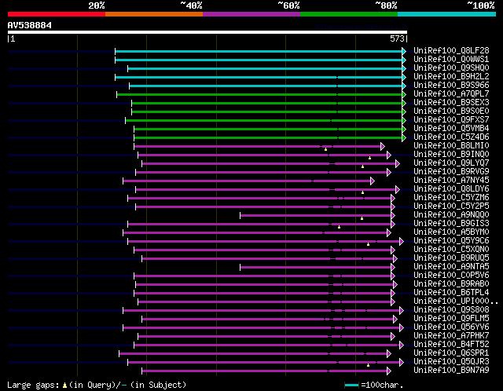Screen dimensions: 503x391
Task: Click the UniRef100_Q5Y9C6 label
Action: click(x=451, y=241)
